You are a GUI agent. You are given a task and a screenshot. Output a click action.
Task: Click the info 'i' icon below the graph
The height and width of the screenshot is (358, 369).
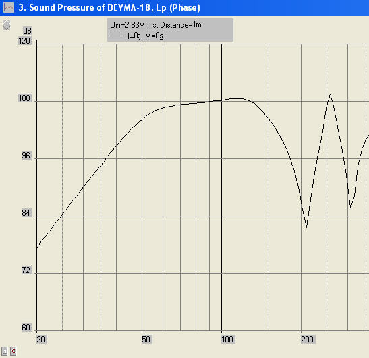[4, 351]
